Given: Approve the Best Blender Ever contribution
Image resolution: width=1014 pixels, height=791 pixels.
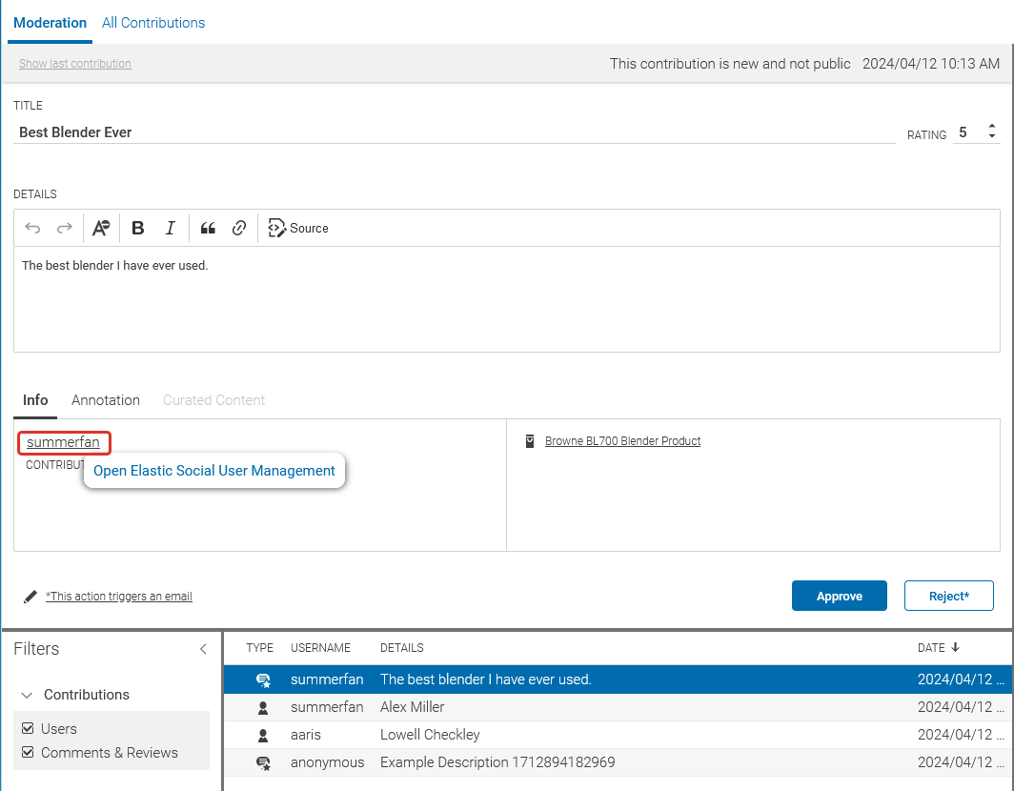Looking at the screenshot, I should 839,596.
